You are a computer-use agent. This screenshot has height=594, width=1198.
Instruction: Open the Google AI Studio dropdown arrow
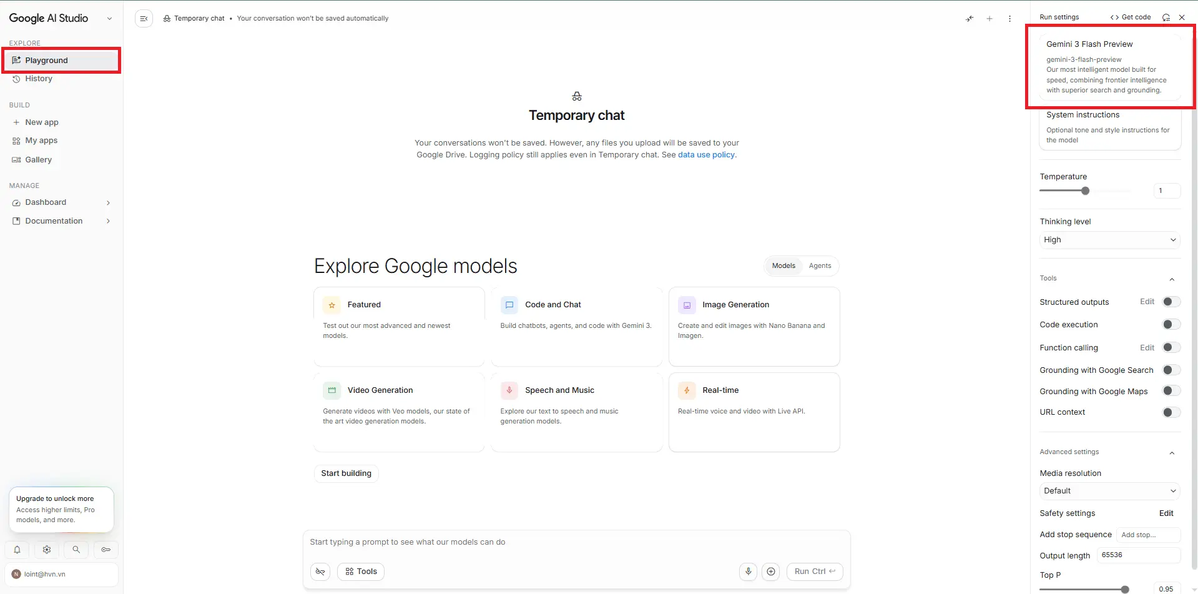(x=109, y=19)
